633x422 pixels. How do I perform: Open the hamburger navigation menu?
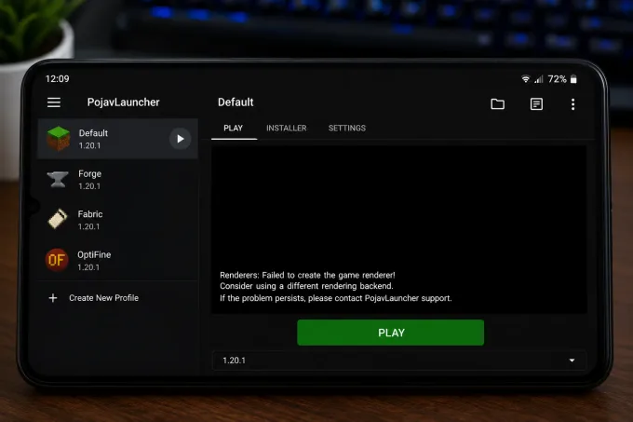[54, 102]
